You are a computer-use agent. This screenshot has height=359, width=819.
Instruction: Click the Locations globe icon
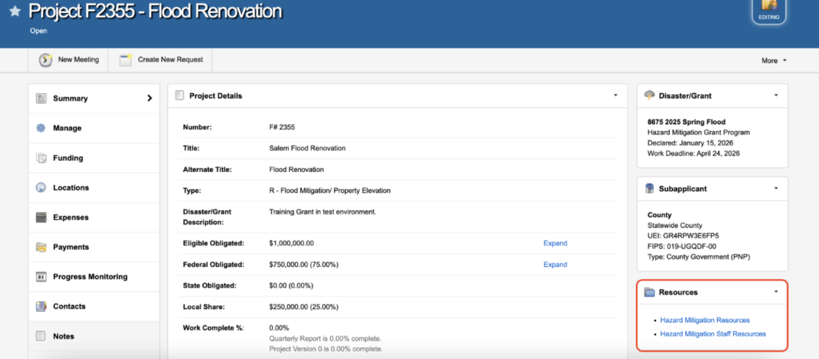(41, 188)
